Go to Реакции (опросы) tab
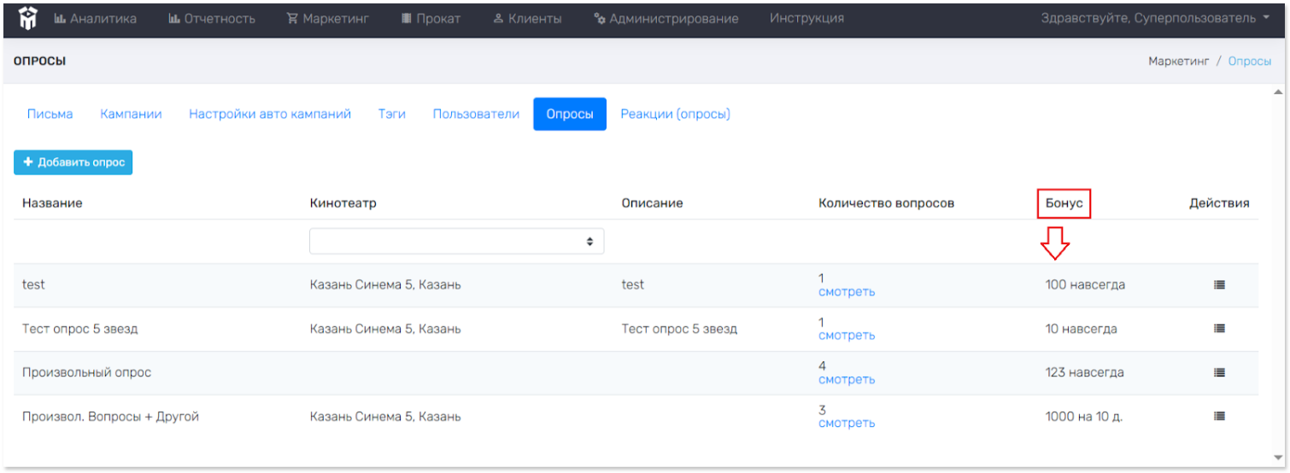This screenshot has height=473, width=1290. 675,114
